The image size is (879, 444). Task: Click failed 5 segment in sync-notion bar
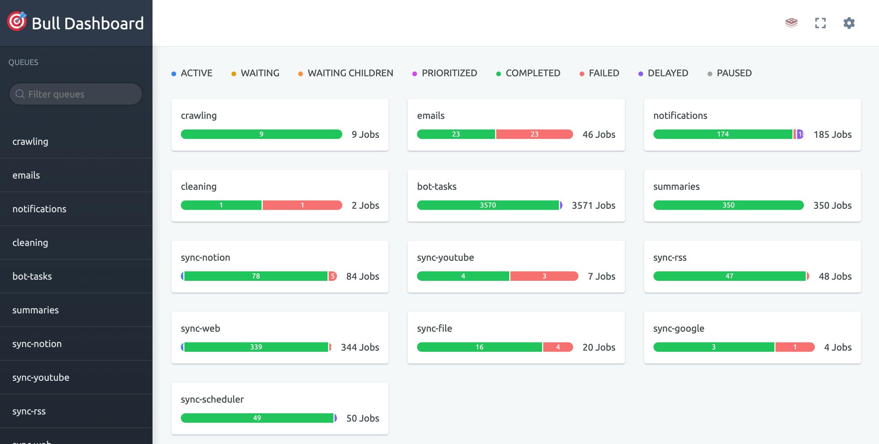click(333, 276)
